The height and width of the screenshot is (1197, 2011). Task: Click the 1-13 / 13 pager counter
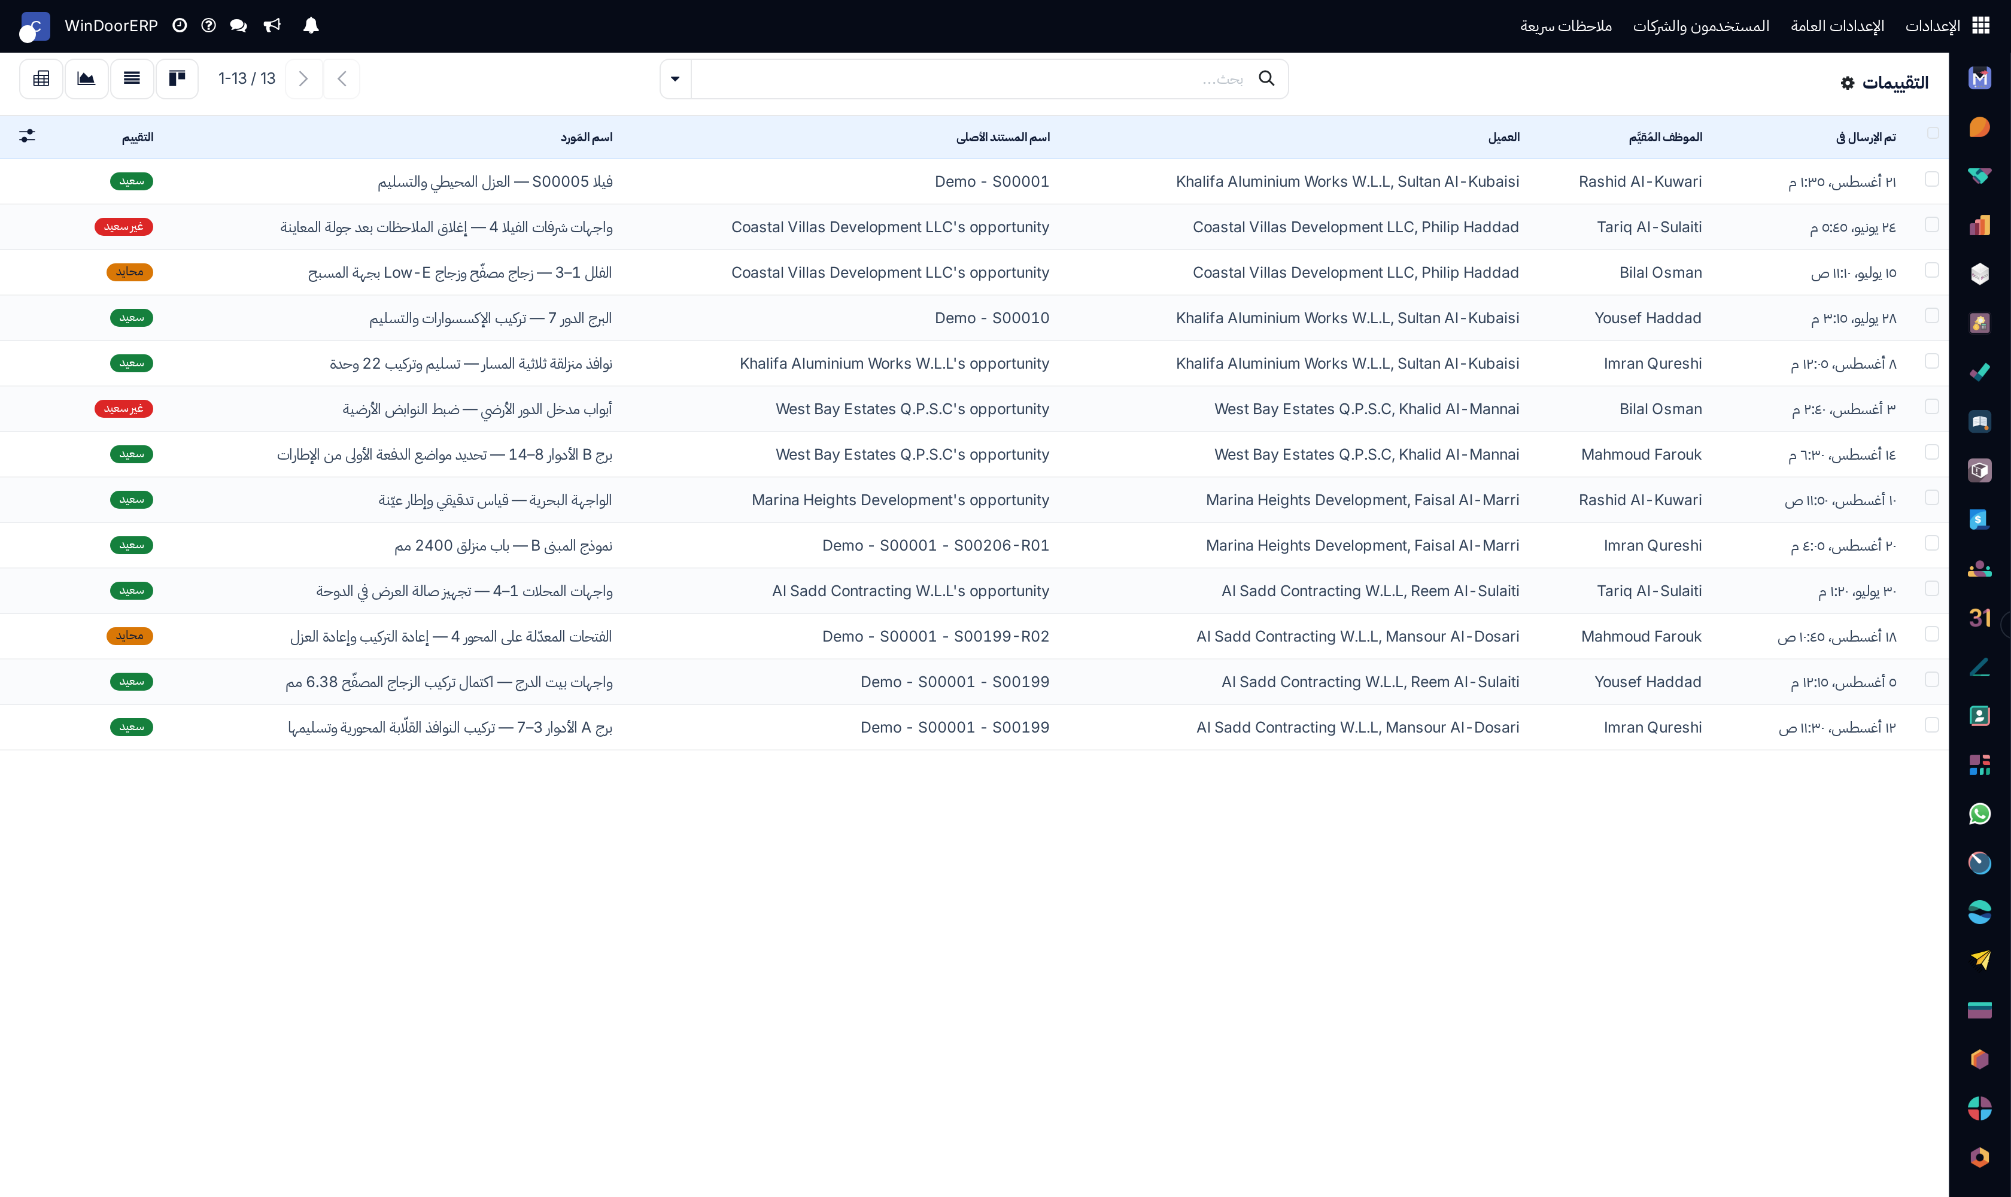tap(247, 78)
